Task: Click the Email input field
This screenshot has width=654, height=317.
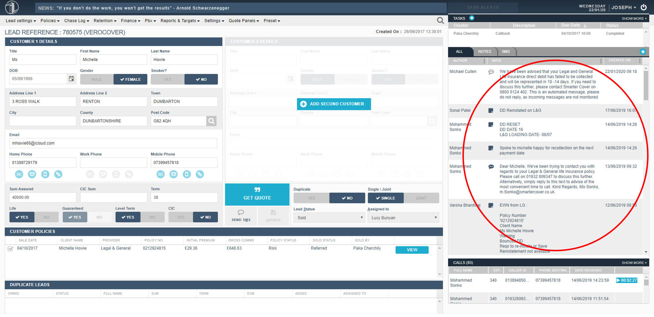Action: click(x=113, y=143)
